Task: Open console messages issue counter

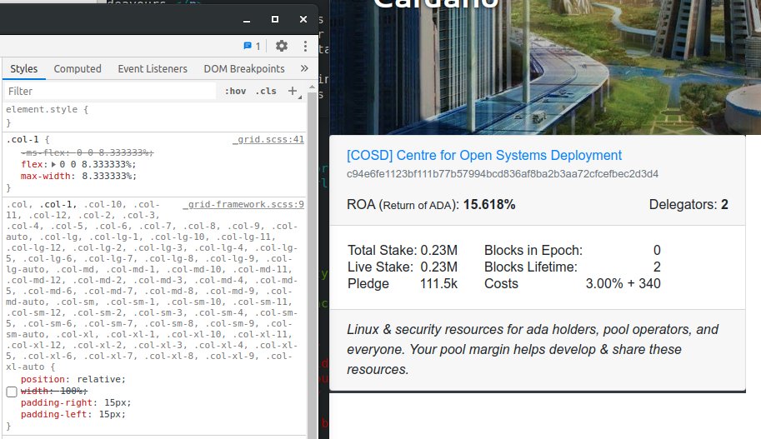Action: tap(252, 46)
